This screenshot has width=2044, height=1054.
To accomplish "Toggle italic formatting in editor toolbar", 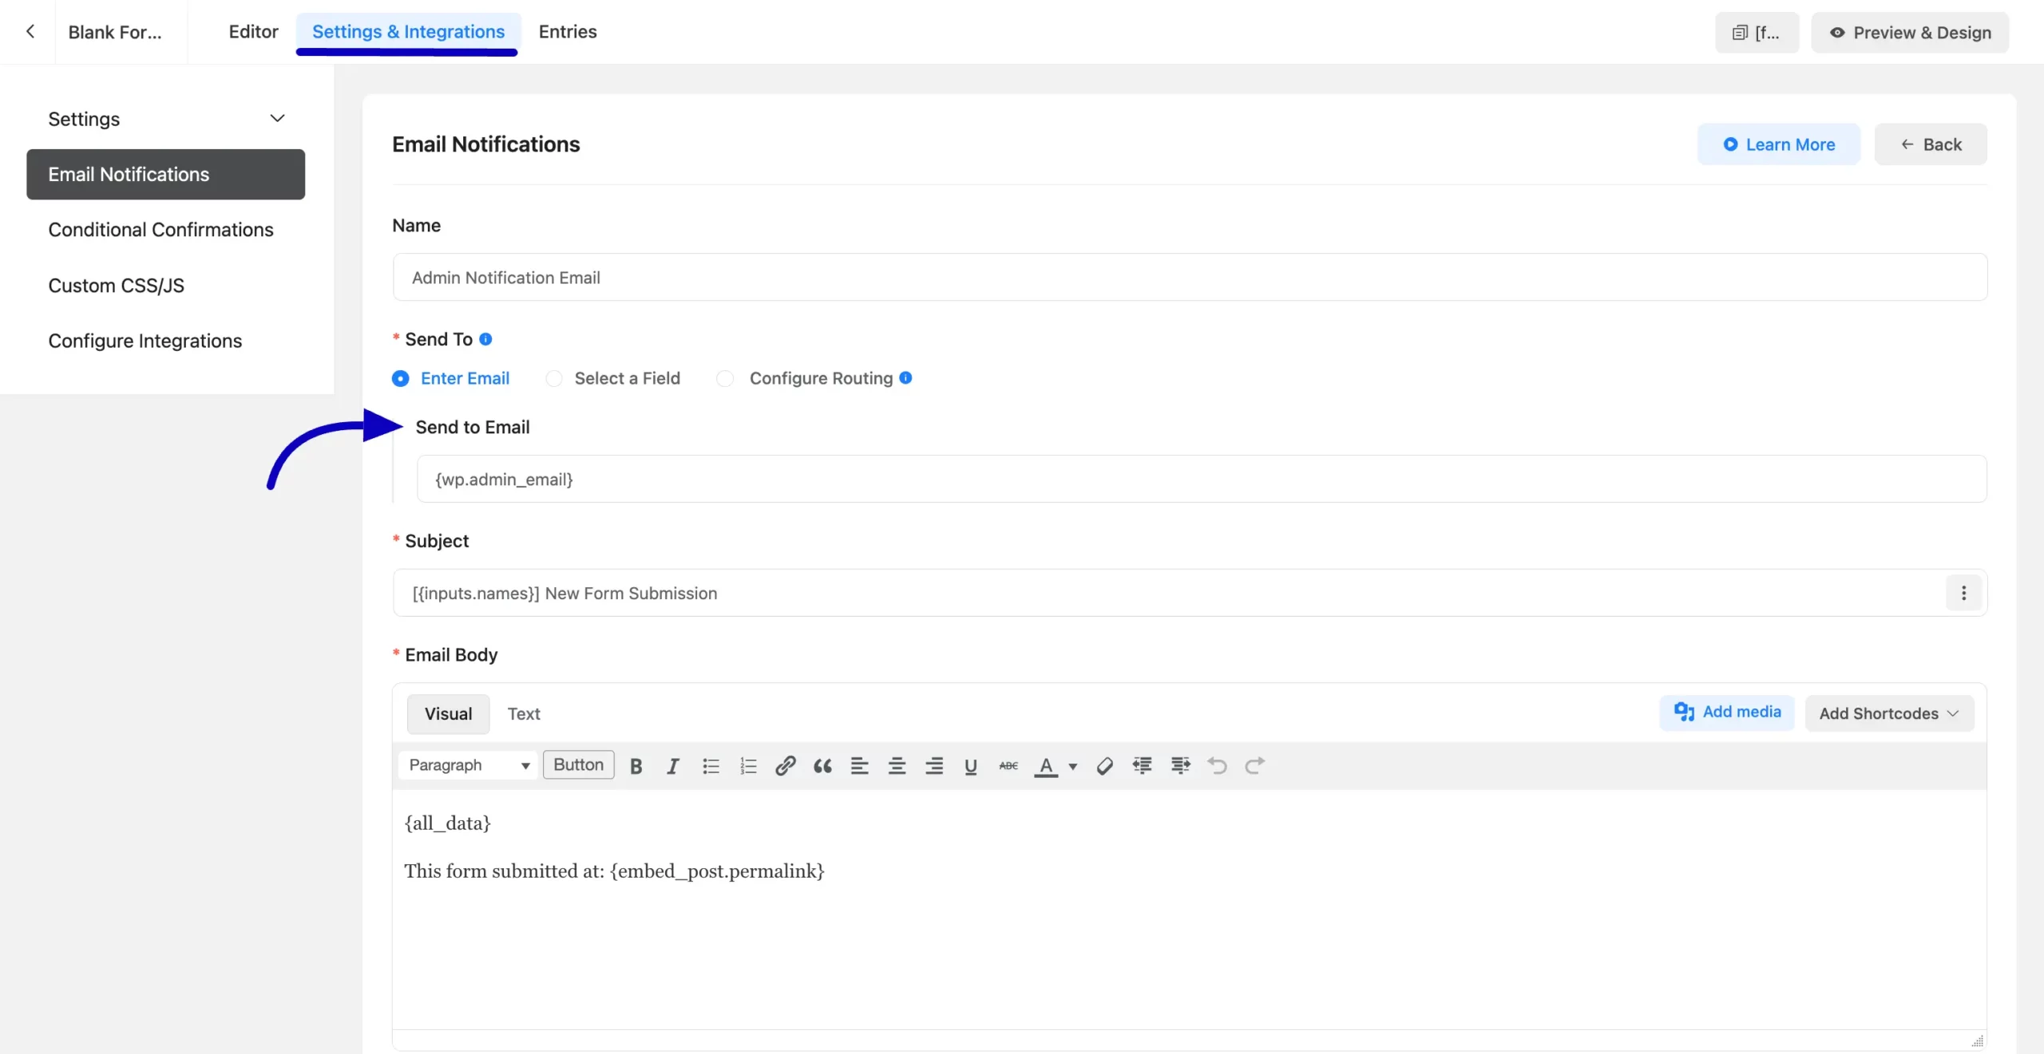I will point(673,766).
